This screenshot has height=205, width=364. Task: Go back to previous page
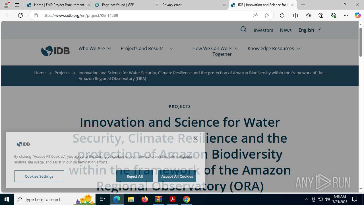tap(8, 15)
